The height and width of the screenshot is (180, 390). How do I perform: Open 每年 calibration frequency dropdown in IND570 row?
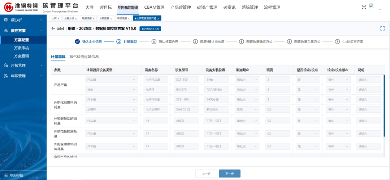[x=338, y=90]
